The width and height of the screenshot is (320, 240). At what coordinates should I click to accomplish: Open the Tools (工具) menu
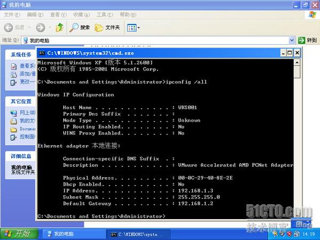105,15
